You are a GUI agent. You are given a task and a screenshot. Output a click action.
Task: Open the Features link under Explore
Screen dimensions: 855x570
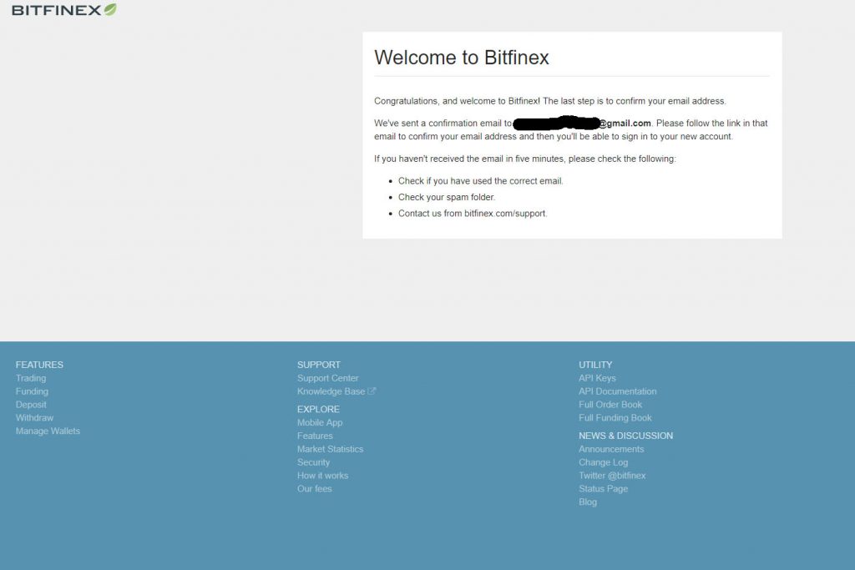point(315,436)
